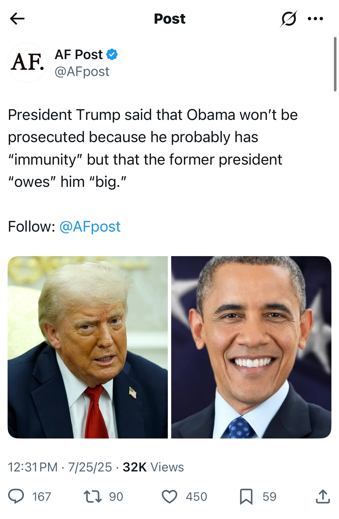Follow the blue @AFpost mention link

90,227
